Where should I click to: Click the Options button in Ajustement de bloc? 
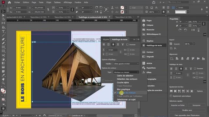point(200,91)
